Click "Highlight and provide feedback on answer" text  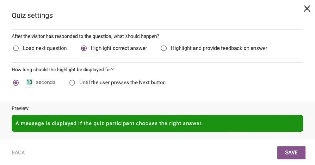(219, 48)
